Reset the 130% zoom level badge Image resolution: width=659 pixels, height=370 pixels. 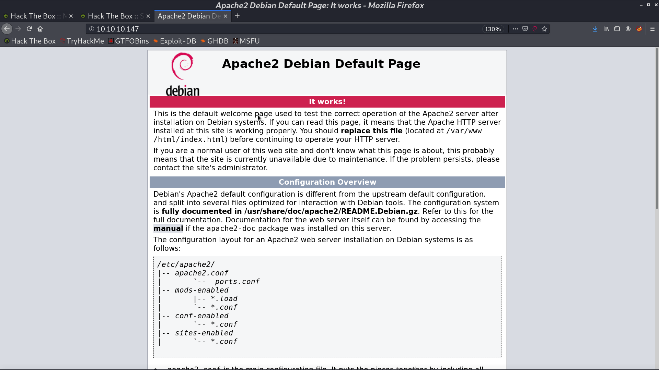point(493,29)
